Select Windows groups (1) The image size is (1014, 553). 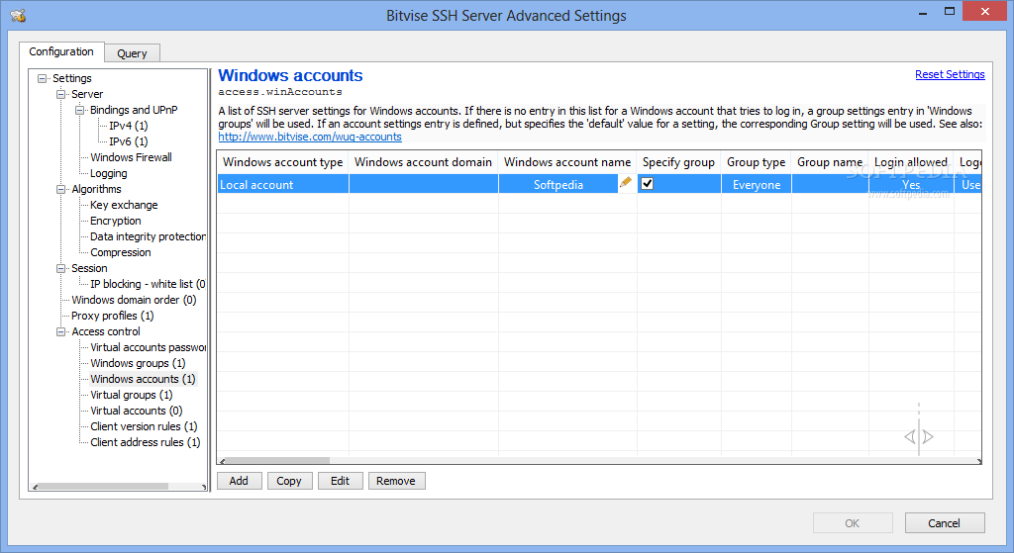pos(138,363)
